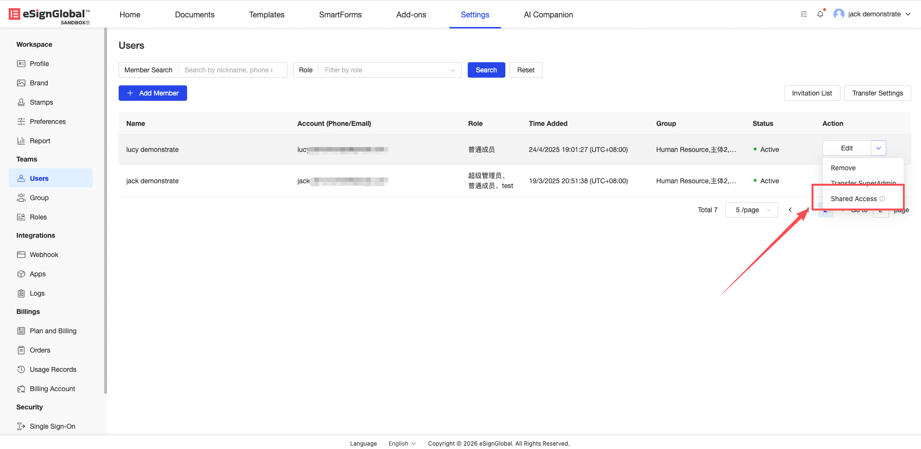Open the Brand icon in sidebar
921x449 pixels.
coord(21,83)
